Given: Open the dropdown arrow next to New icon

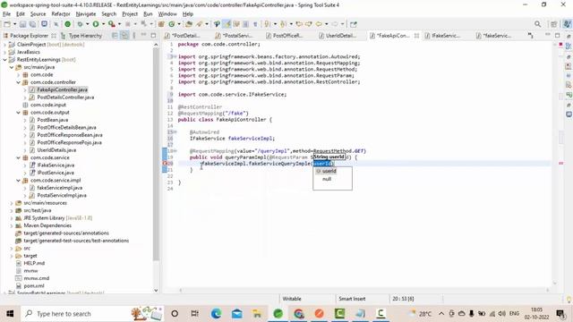Looking at the screenshot, I should pos(14,24).
